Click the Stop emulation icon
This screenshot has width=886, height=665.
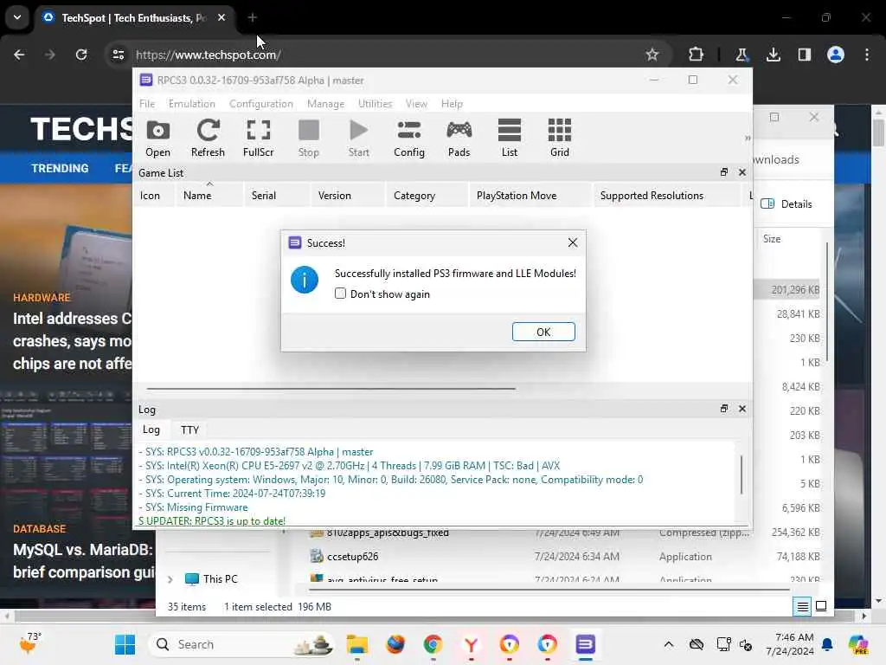309,138
